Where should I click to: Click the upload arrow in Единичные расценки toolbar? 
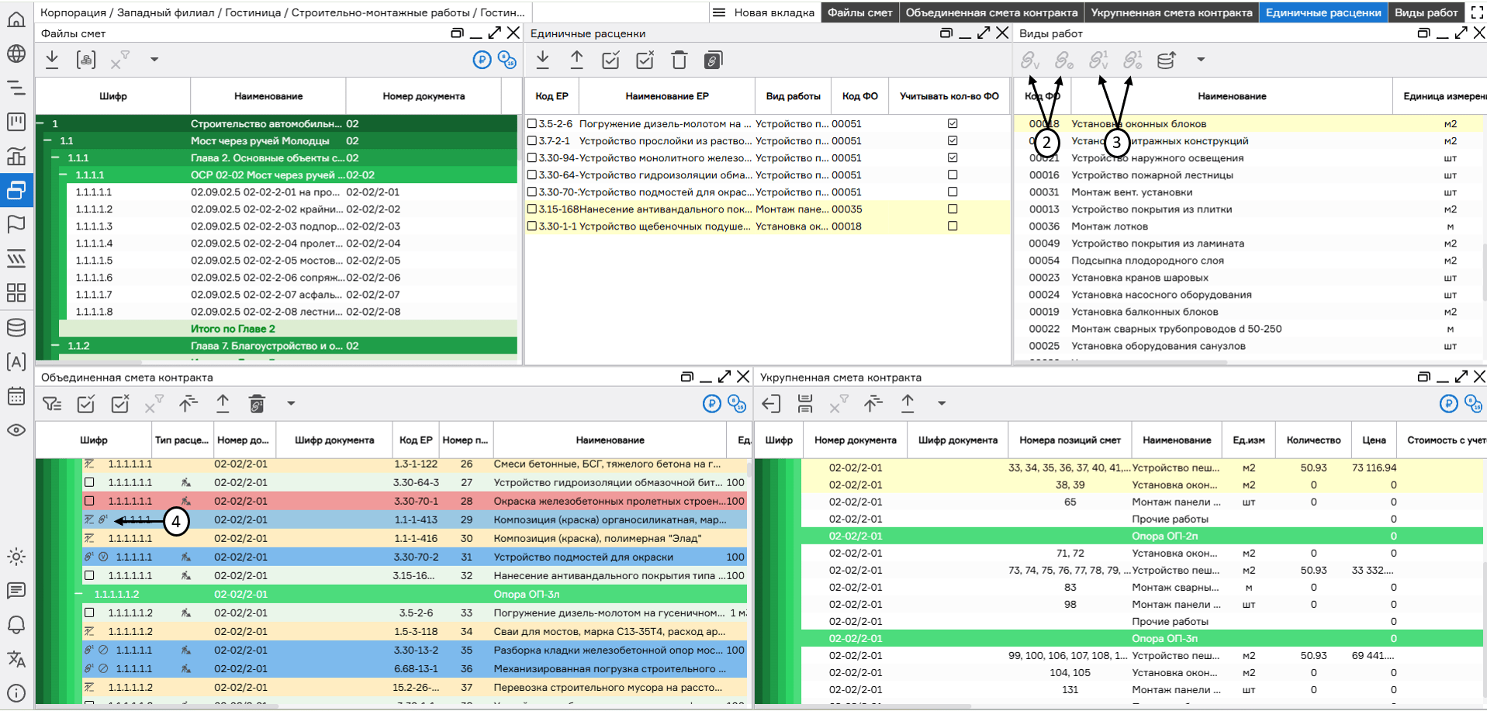click(576, 60)
